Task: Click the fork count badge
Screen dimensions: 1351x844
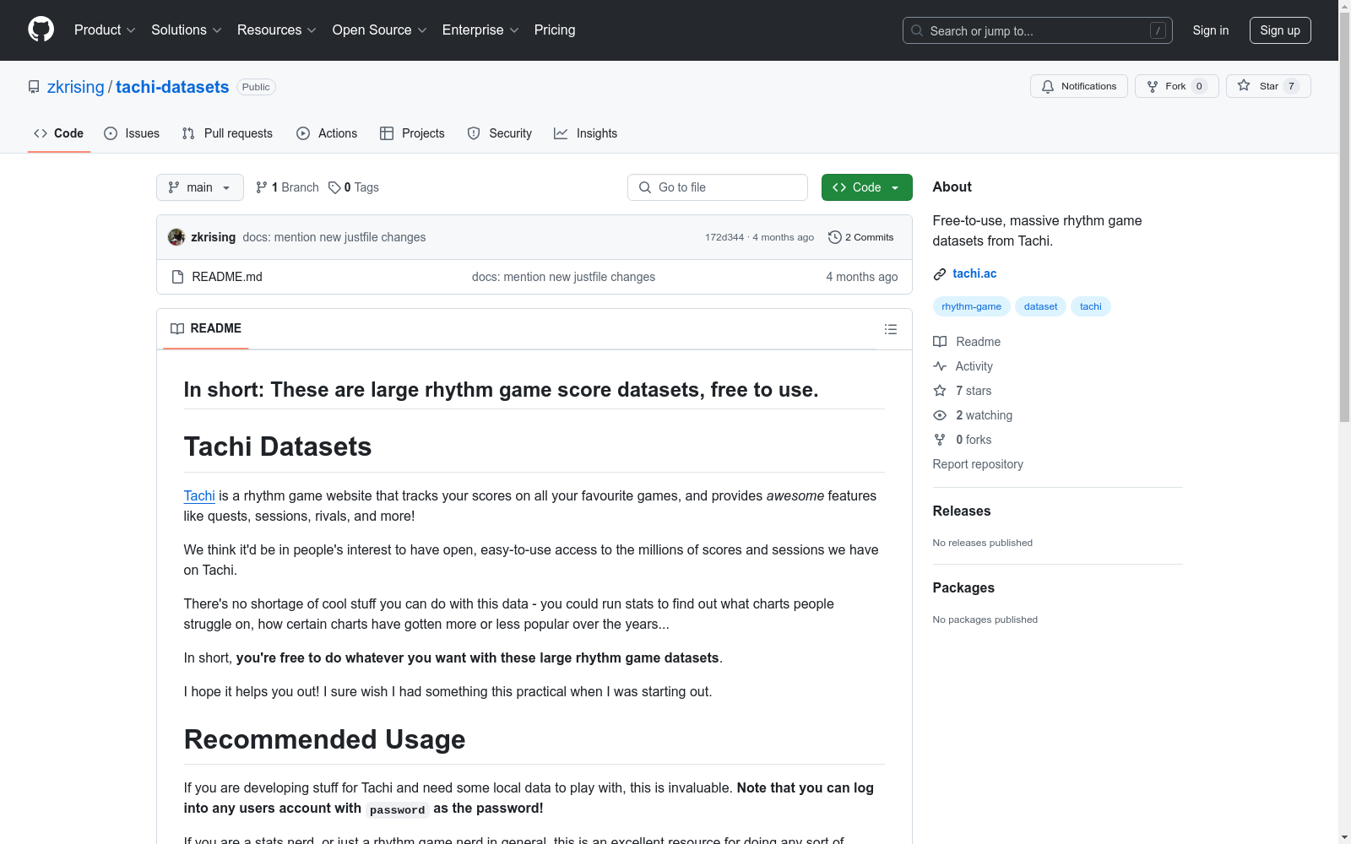Action: point(1199,86)
